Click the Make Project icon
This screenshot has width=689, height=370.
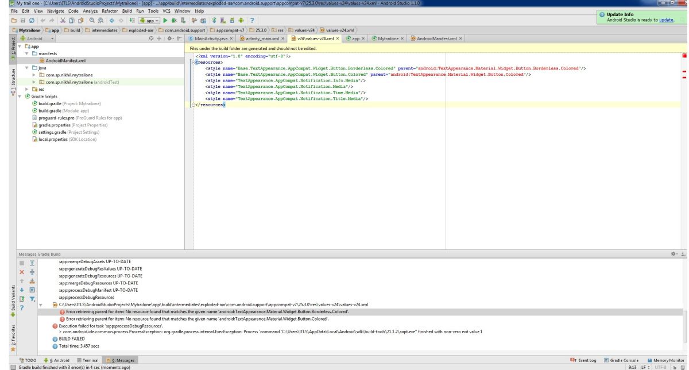click(x=132, y=21)
